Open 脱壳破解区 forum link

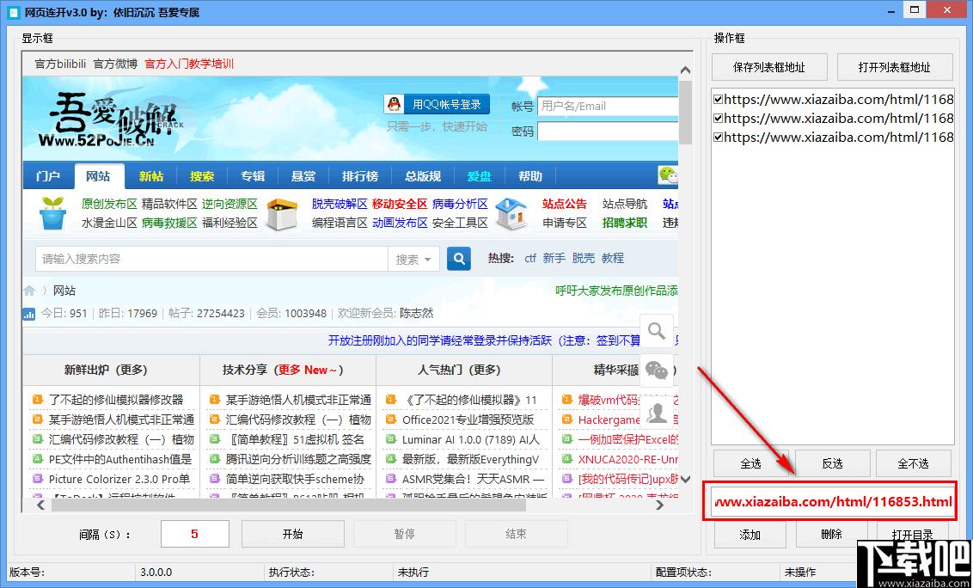pos(340,204)
